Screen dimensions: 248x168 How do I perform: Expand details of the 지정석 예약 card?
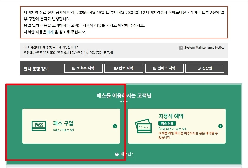click(178, 126)
